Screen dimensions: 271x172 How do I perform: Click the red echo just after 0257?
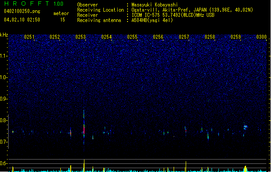[x=186, y=130]
